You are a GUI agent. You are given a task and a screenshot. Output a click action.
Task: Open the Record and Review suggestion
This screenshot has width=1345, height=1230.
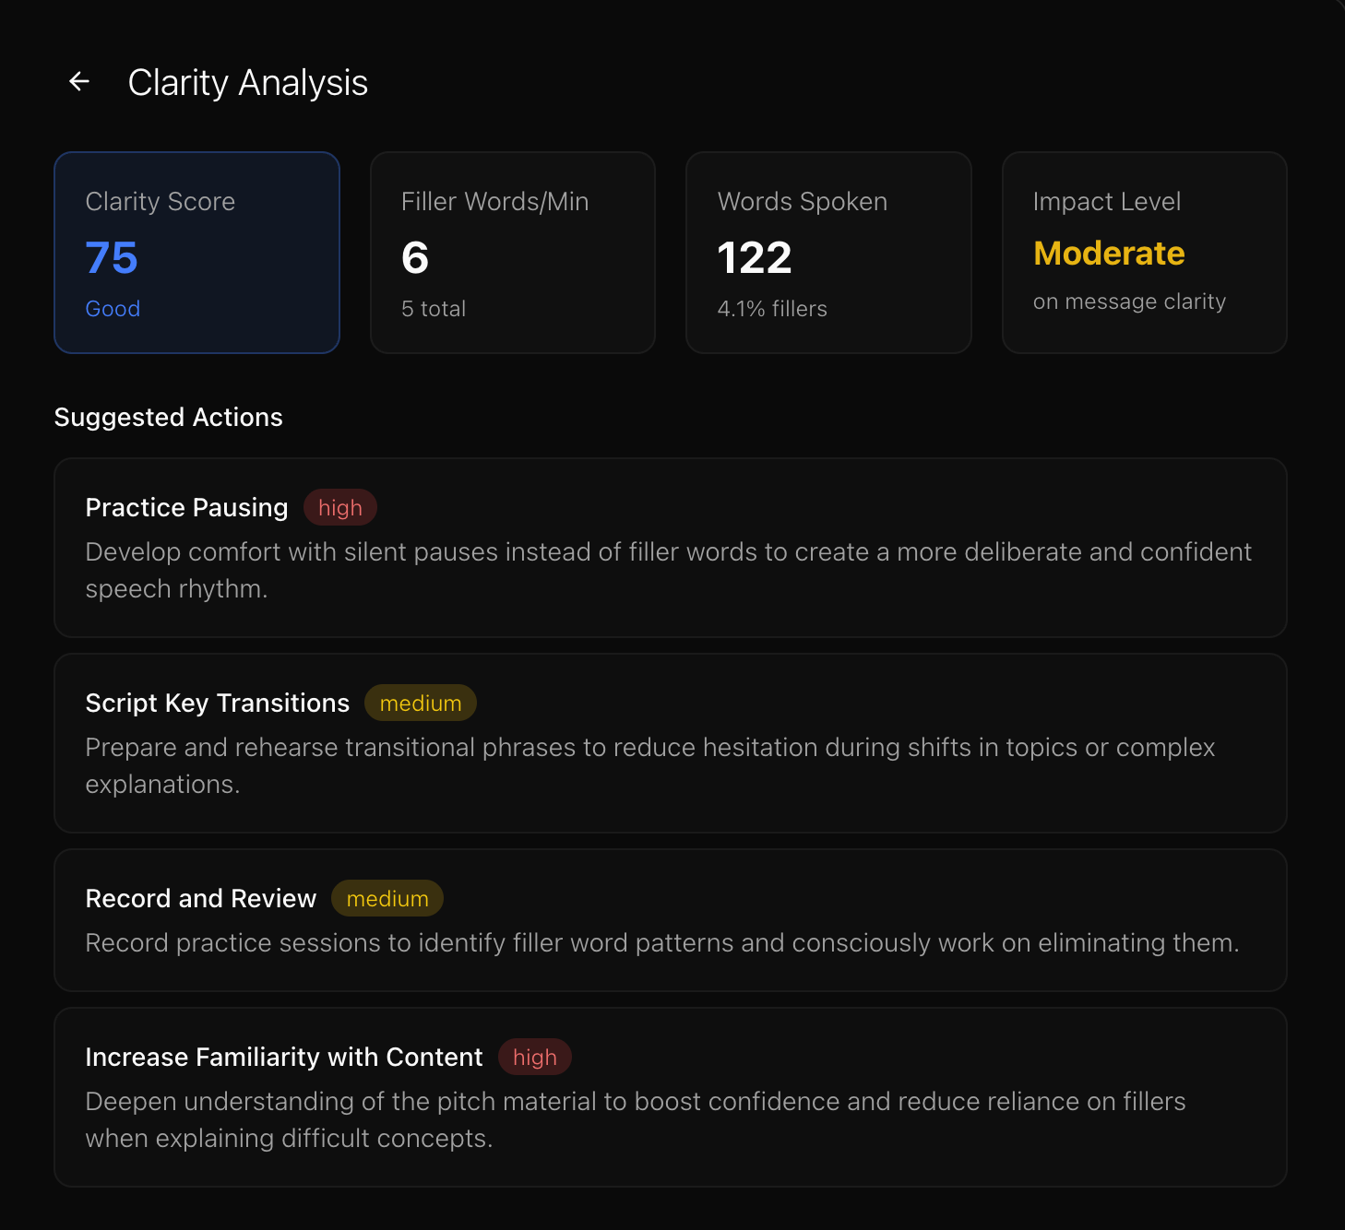point(671,920)
